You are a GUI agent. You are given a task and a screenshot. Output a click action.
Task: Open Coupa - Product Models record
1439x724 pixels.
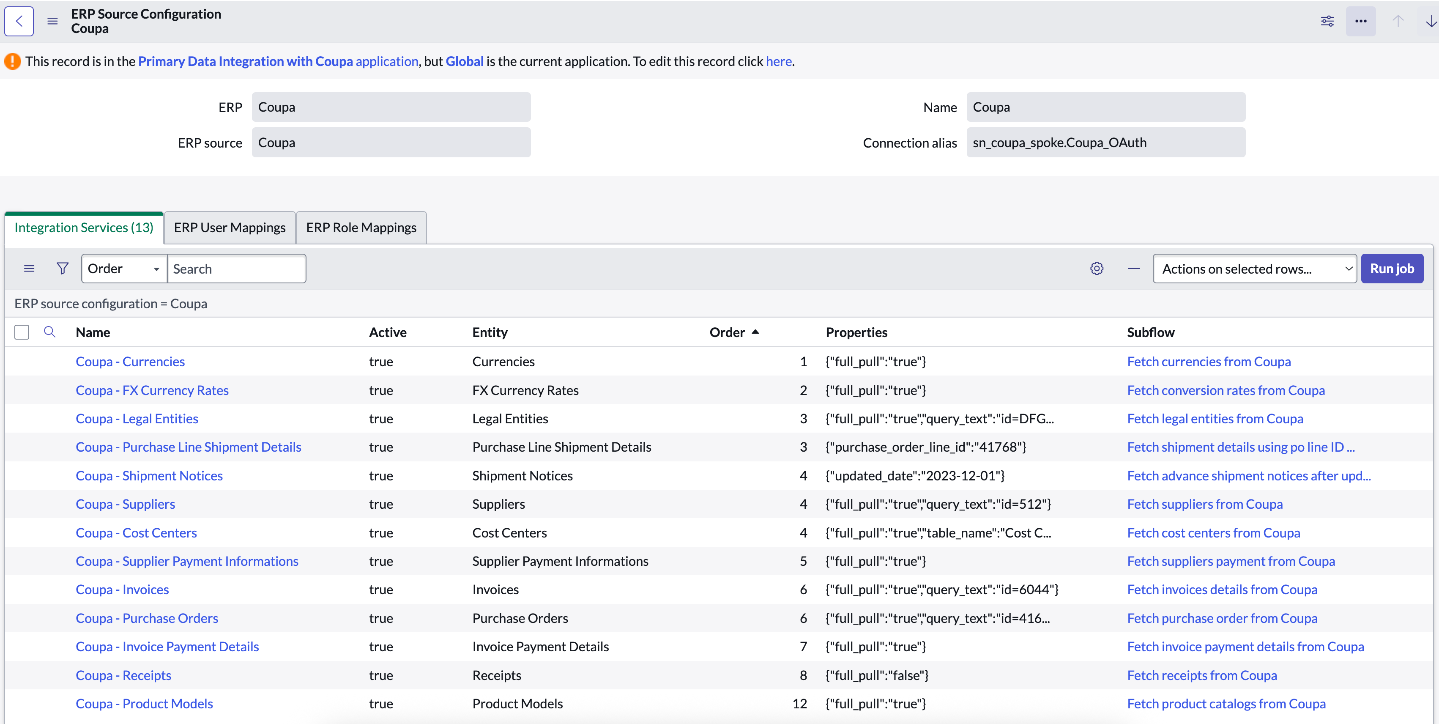[144, 703]
